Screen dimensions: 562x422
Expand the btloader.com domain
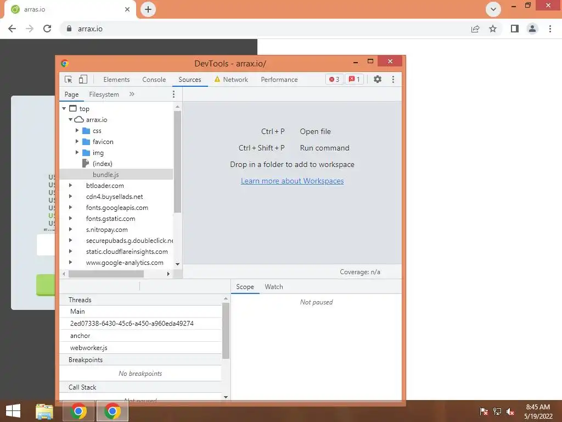[x=71, y=186]
